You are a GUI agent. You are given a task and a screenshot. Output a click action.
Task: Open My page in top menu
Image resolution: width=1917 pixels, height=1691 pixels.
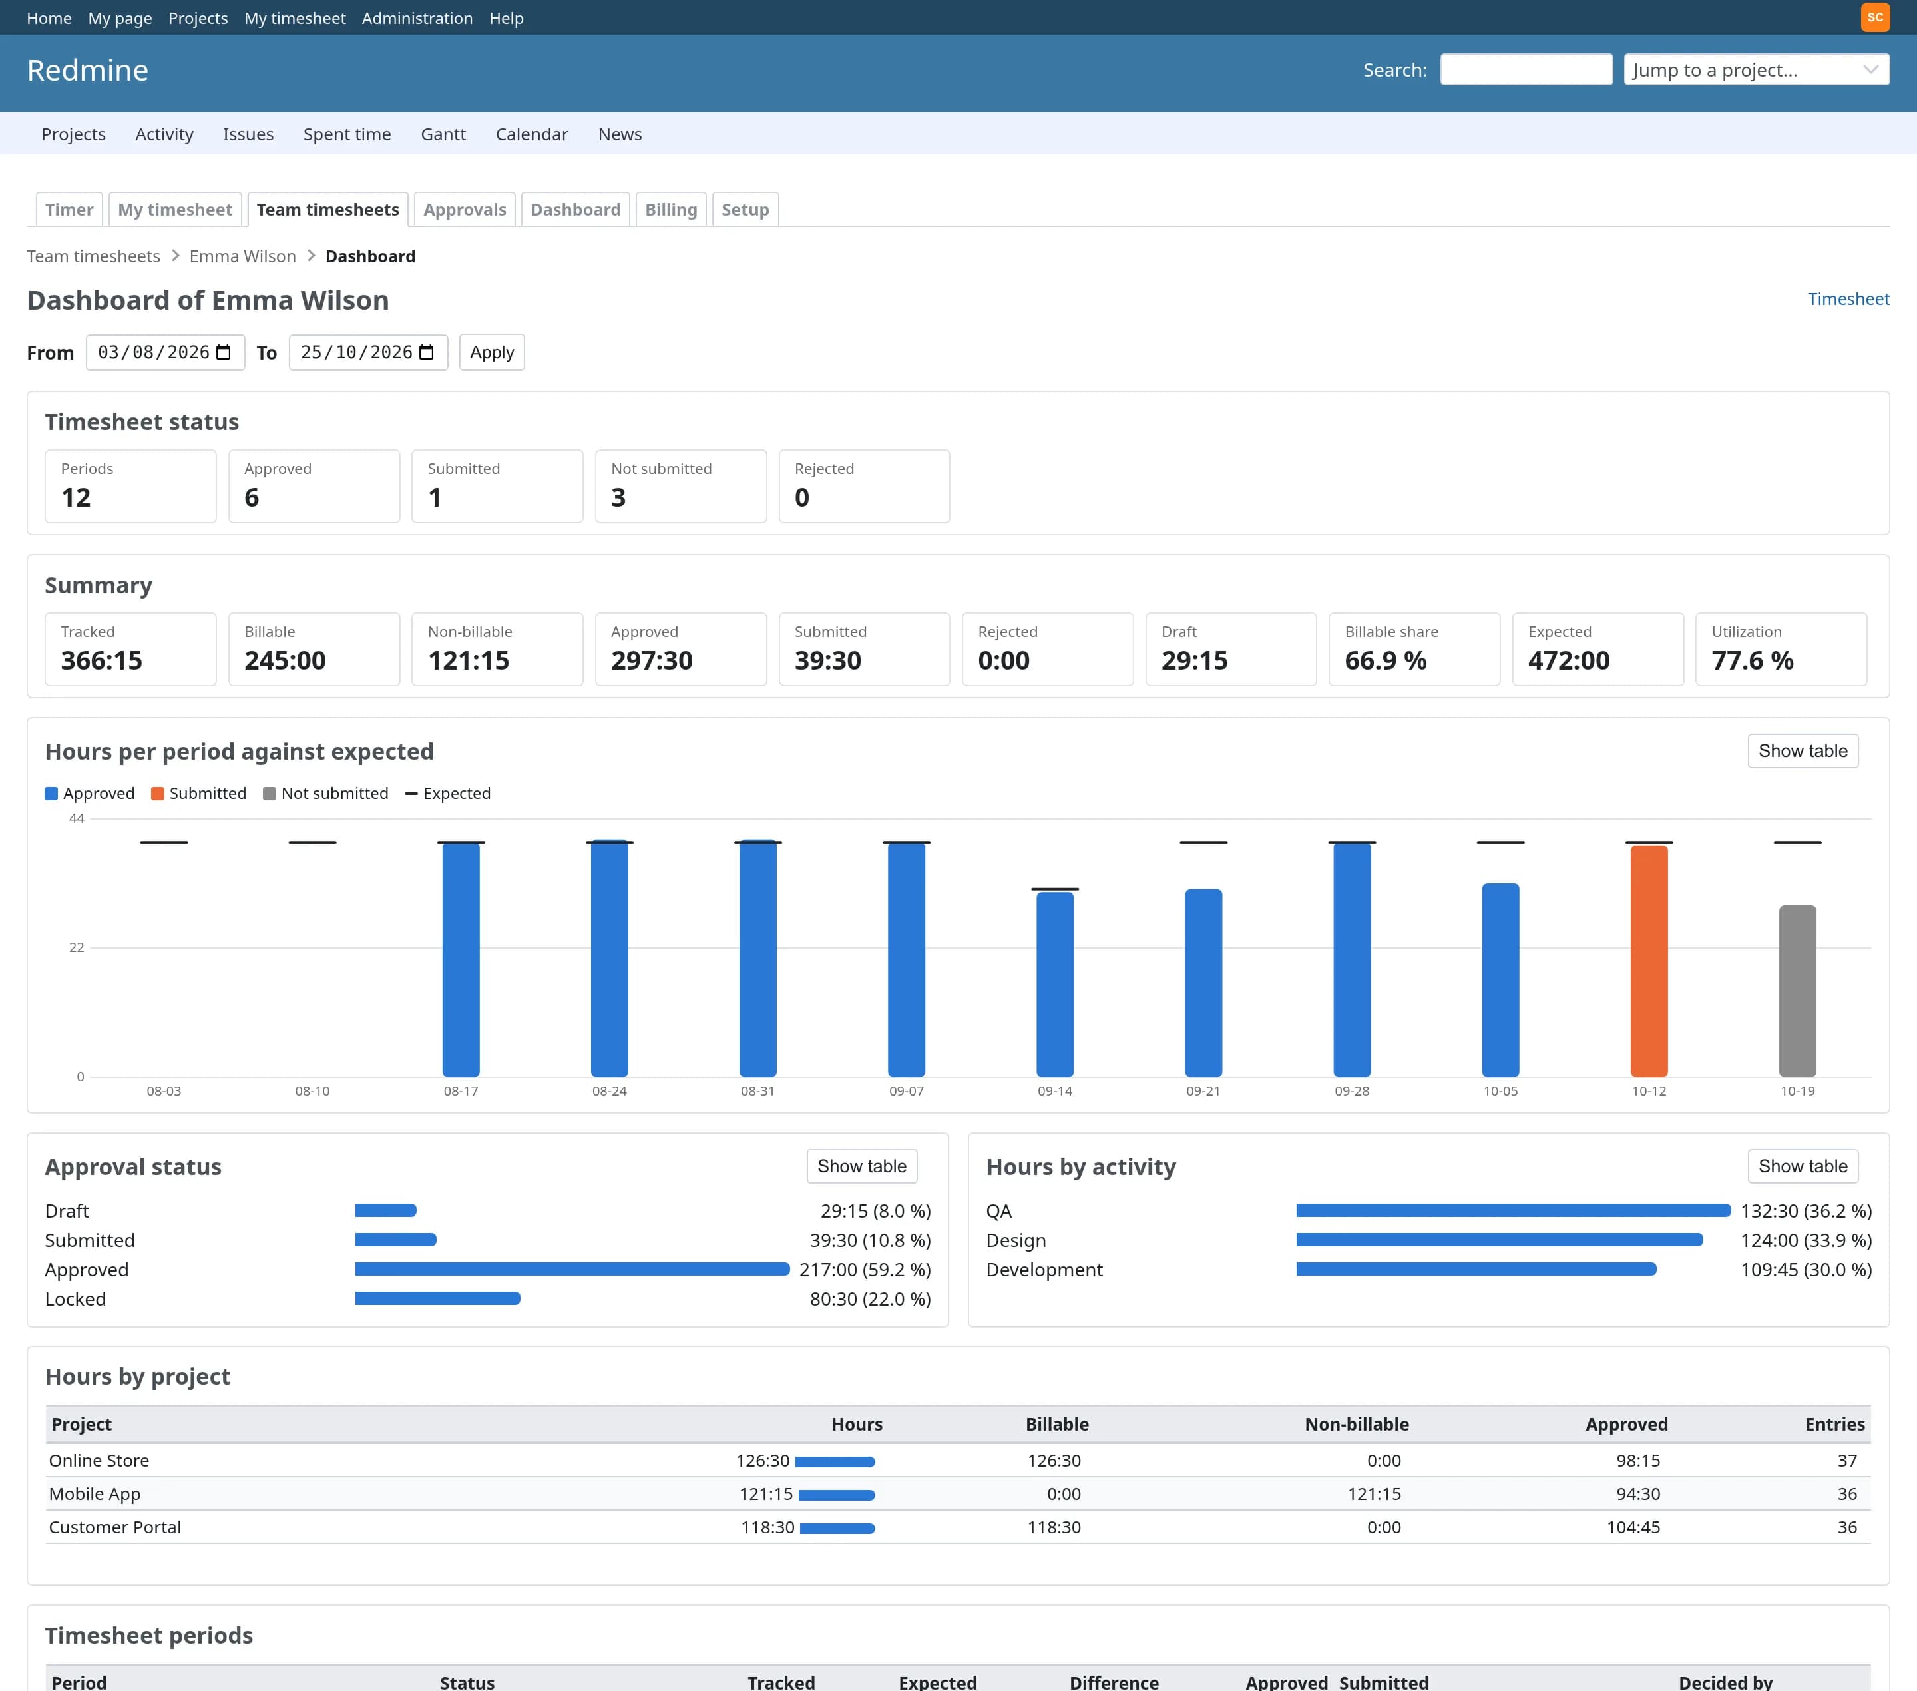[120, 18]
